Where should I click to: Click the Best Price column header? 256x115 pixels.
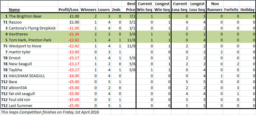[x=129, y=7]
